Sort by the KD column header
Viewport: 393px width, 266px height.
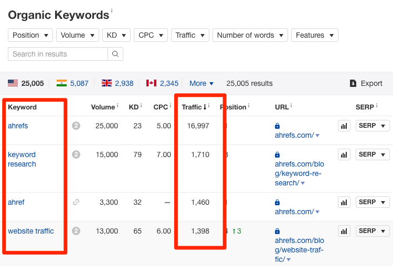(134, 107)
